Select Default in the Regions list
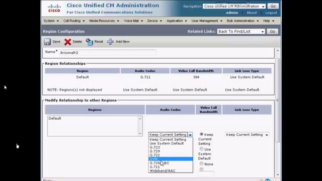This screenshot has width=322, height=181. (x=55, y=119)
